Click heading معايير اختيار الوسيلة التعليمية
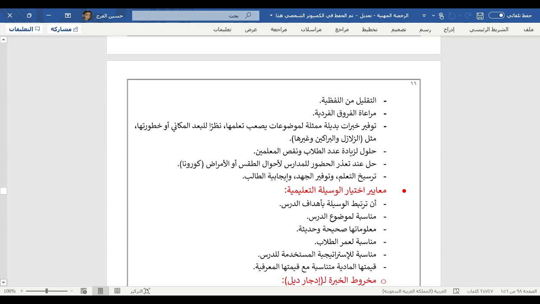The height and width of the screenshot is (304, 540). (x=335, y=190)
